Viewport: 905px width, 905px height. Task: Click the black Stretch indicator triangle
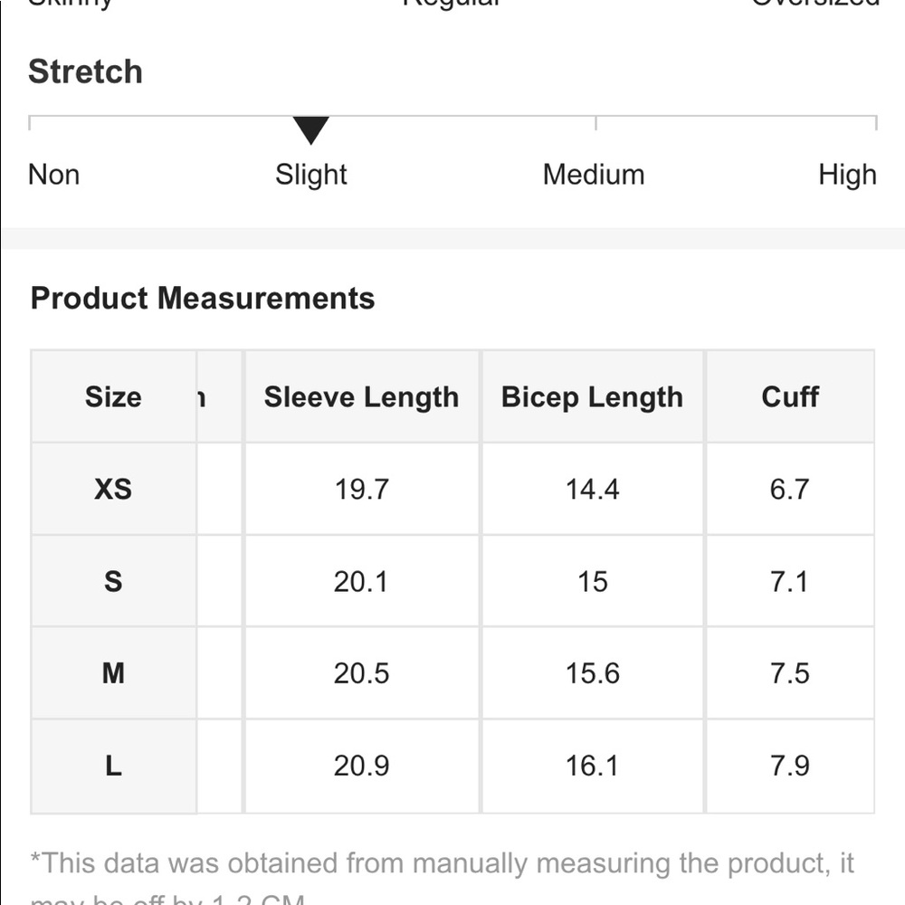pyautogui.click(x=310, y=129)
